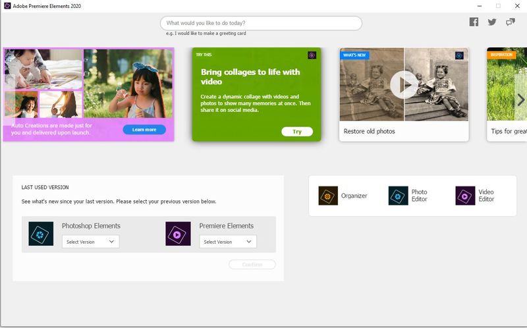Image resolution: width=527 pixels, height=328 pixels.
Task: Click the Try button on collage card
Action: coord(297,132)
